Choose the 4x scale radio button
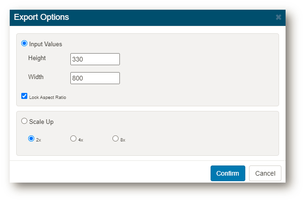The image size is (305, 202). coord(73,139)
